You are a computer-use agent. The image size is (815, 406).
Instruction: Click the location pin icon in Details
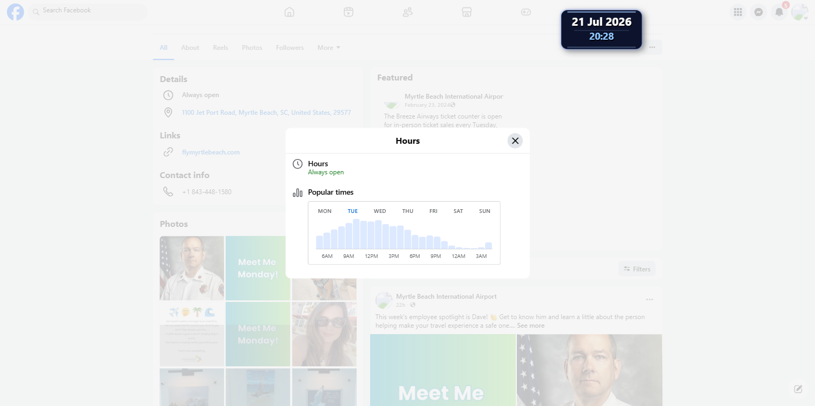coord(168,113)
